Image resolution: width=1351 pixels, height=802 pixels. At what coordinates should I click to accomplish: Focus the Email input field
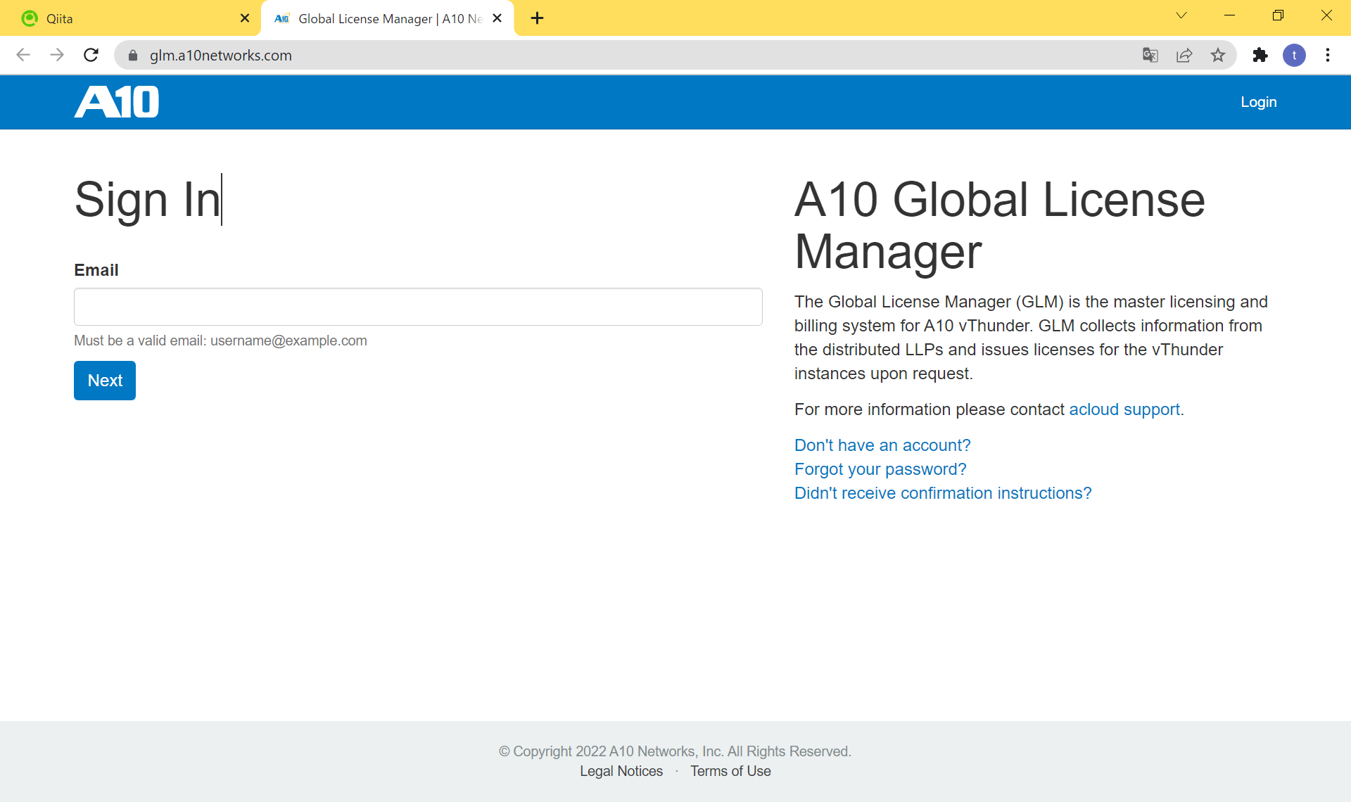coord(418,307)
